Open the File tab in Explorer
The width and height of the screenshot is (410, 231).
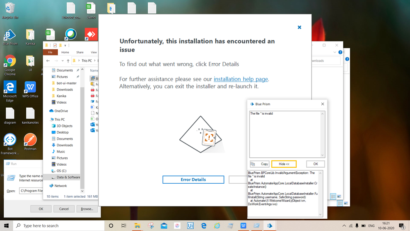pyautogui.click(x=50, y=52)
